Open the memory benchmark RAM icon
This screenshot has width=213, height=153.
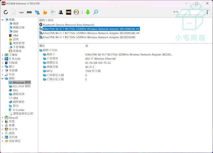pyautogui.click(x=29, y=12)
